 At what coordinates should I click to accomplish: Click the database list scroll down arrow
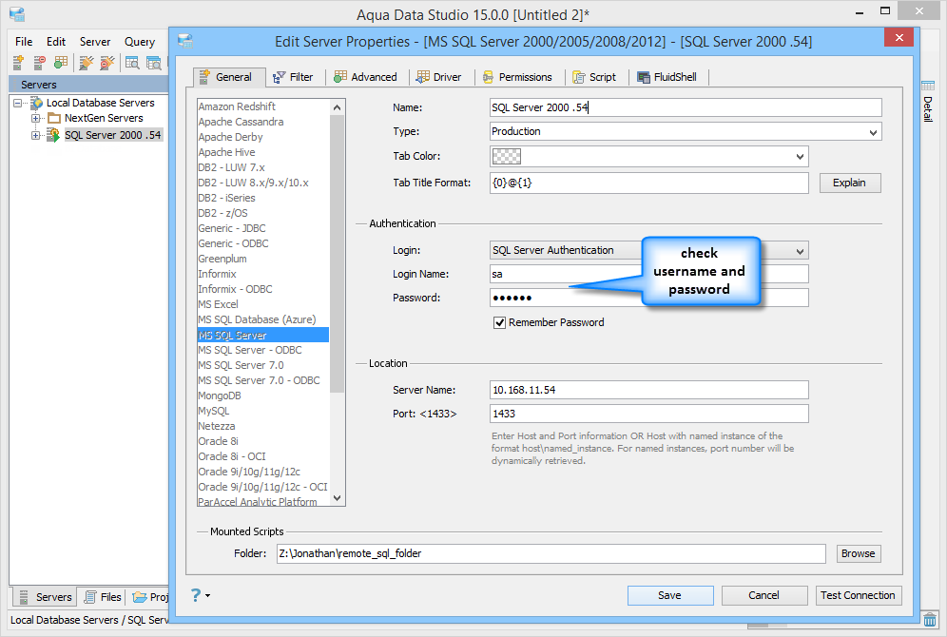[x=338, y=498]
